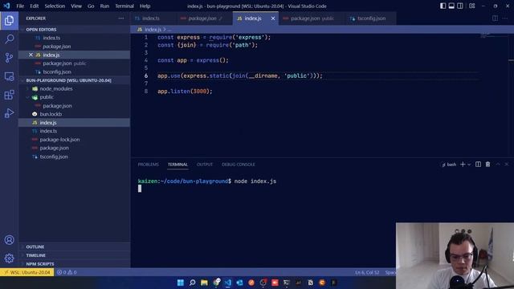Open bun.lockb in the file tree
This screenshot has width=514, height=289.
tap(75, 114)
